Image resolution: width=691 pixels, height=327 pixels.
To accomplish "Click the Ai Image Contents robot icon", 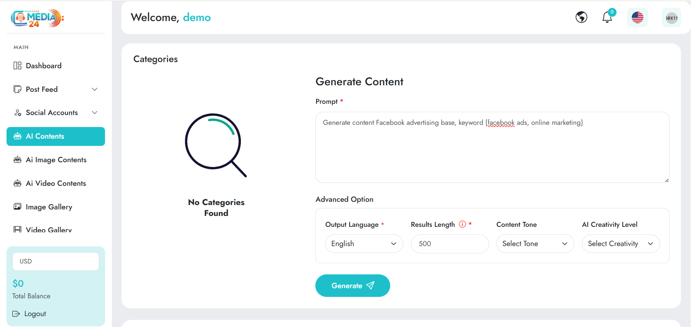I will [17, 160].
